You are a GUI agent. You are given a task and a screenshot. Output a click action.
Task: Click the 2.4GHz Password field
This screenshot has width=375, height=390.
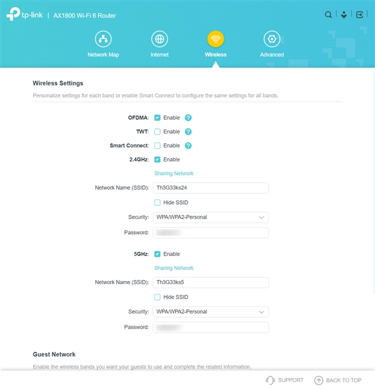pyautogui.click(x=211, y=233)
